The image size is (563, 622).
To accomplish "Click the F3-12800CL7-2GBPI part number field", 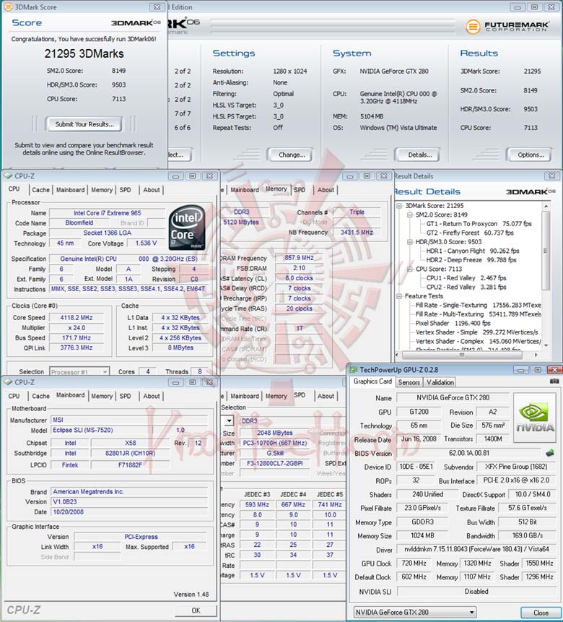I will (x=274, y=463).
